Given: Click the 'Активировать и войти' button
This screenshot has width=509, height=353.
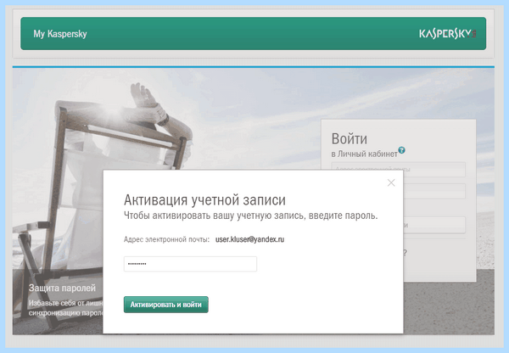Looking at the screenshot, I should point(166,305).
